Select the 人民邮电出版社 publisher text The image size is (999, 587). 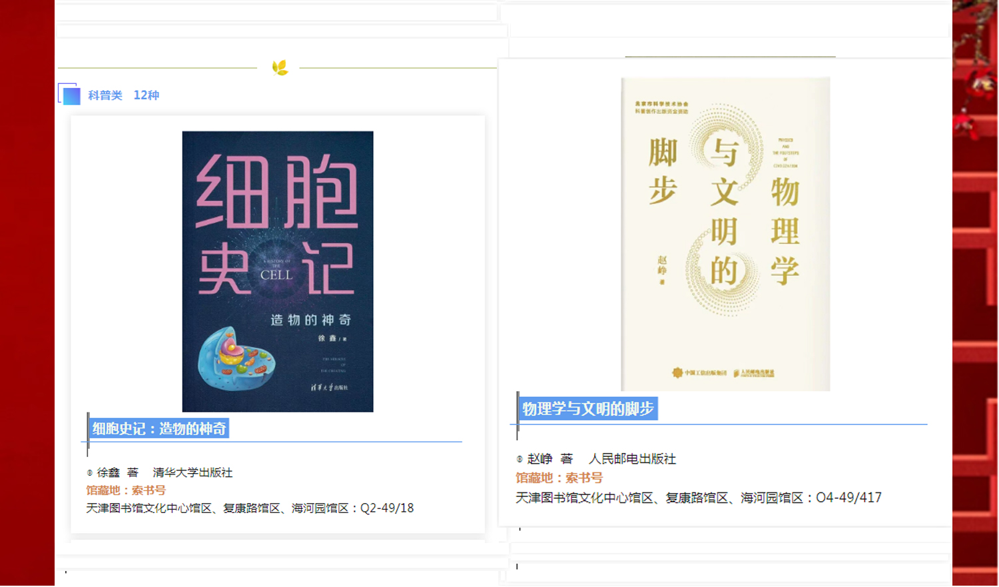pos(632,459)
